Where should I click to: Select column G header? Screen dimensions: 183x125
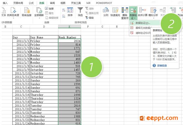102,27
